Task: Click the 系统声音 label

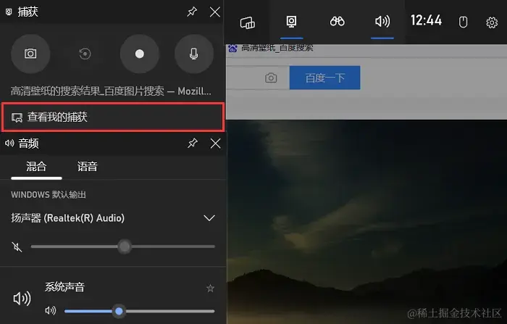Action: 64,287
